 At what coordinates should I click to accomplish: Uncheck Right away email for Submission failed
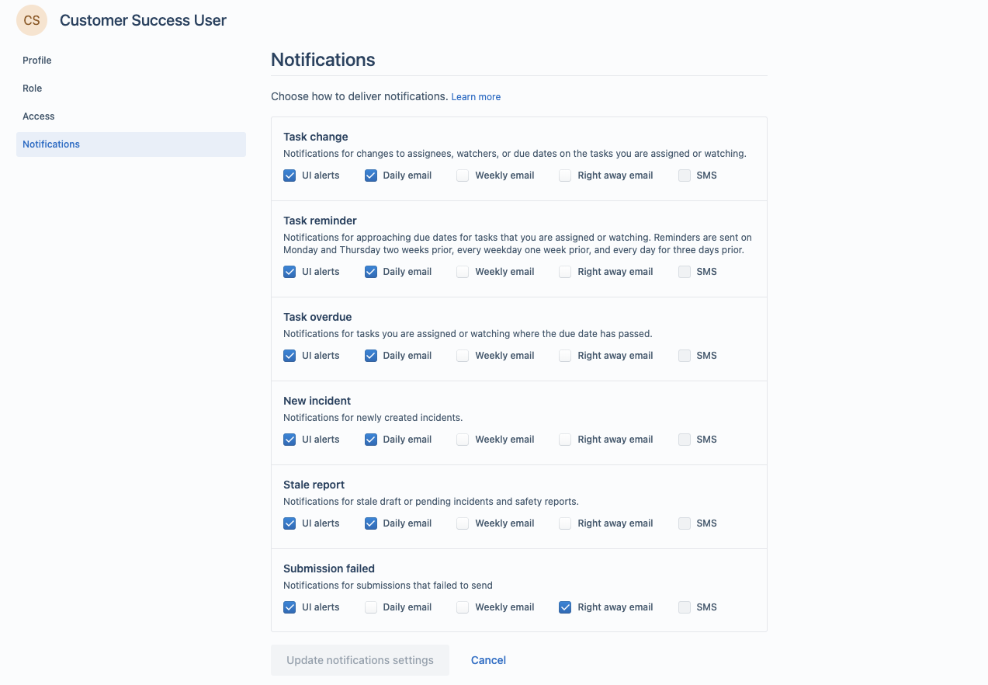pos(565,607)
